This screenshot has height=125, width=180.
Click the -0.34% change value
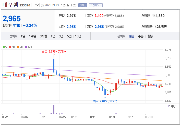click(x=30, y=25)
